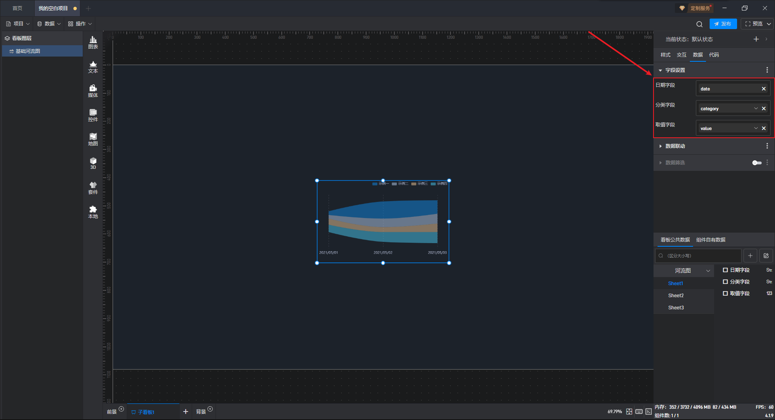Clear the category field value
The width and height of the screenshot is (775, 420).
(764, 109)
